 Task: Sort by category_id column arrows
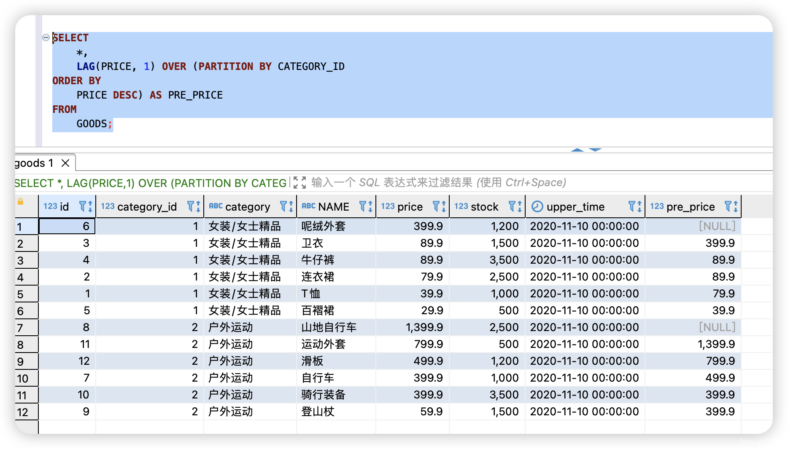[x=198, y=206]
